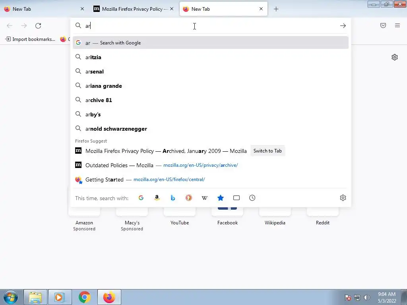Select the 'arsenal' suggestion
The width and height of the screenshot is (407, 305).
[x=211, y=71]
